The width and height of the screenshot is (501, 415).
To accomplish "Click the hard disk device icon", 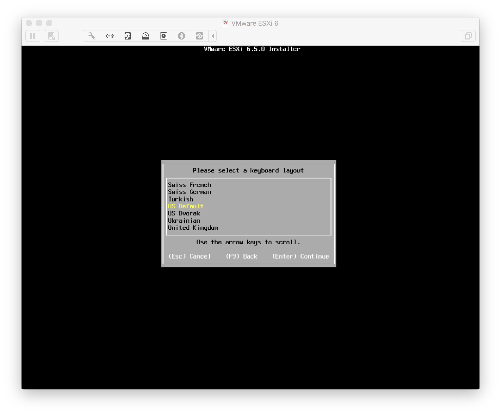I will point(128,36).
